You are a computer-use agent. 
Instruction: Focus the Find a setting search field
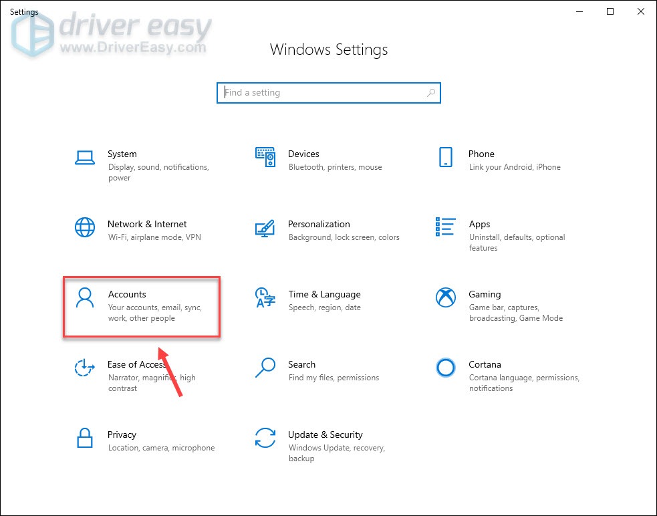tap(329, 93)
